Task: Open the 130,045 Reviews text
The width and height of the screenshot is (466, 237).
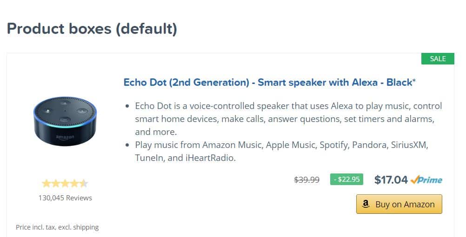Action: (x=65, y=198)
